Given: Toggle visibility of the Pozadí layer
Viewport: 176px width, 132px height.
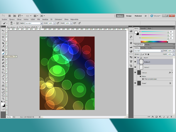Looking at the screenshot, I should [135, 83].
